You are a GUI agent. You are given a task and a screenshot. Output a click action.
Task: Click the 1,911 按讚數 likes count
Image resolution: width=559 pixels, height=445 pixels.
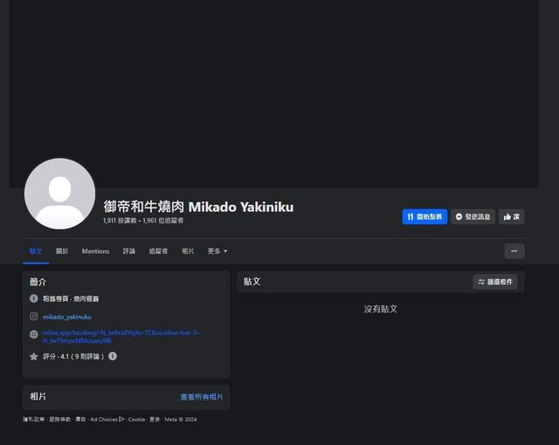click(x=120, y=221)
